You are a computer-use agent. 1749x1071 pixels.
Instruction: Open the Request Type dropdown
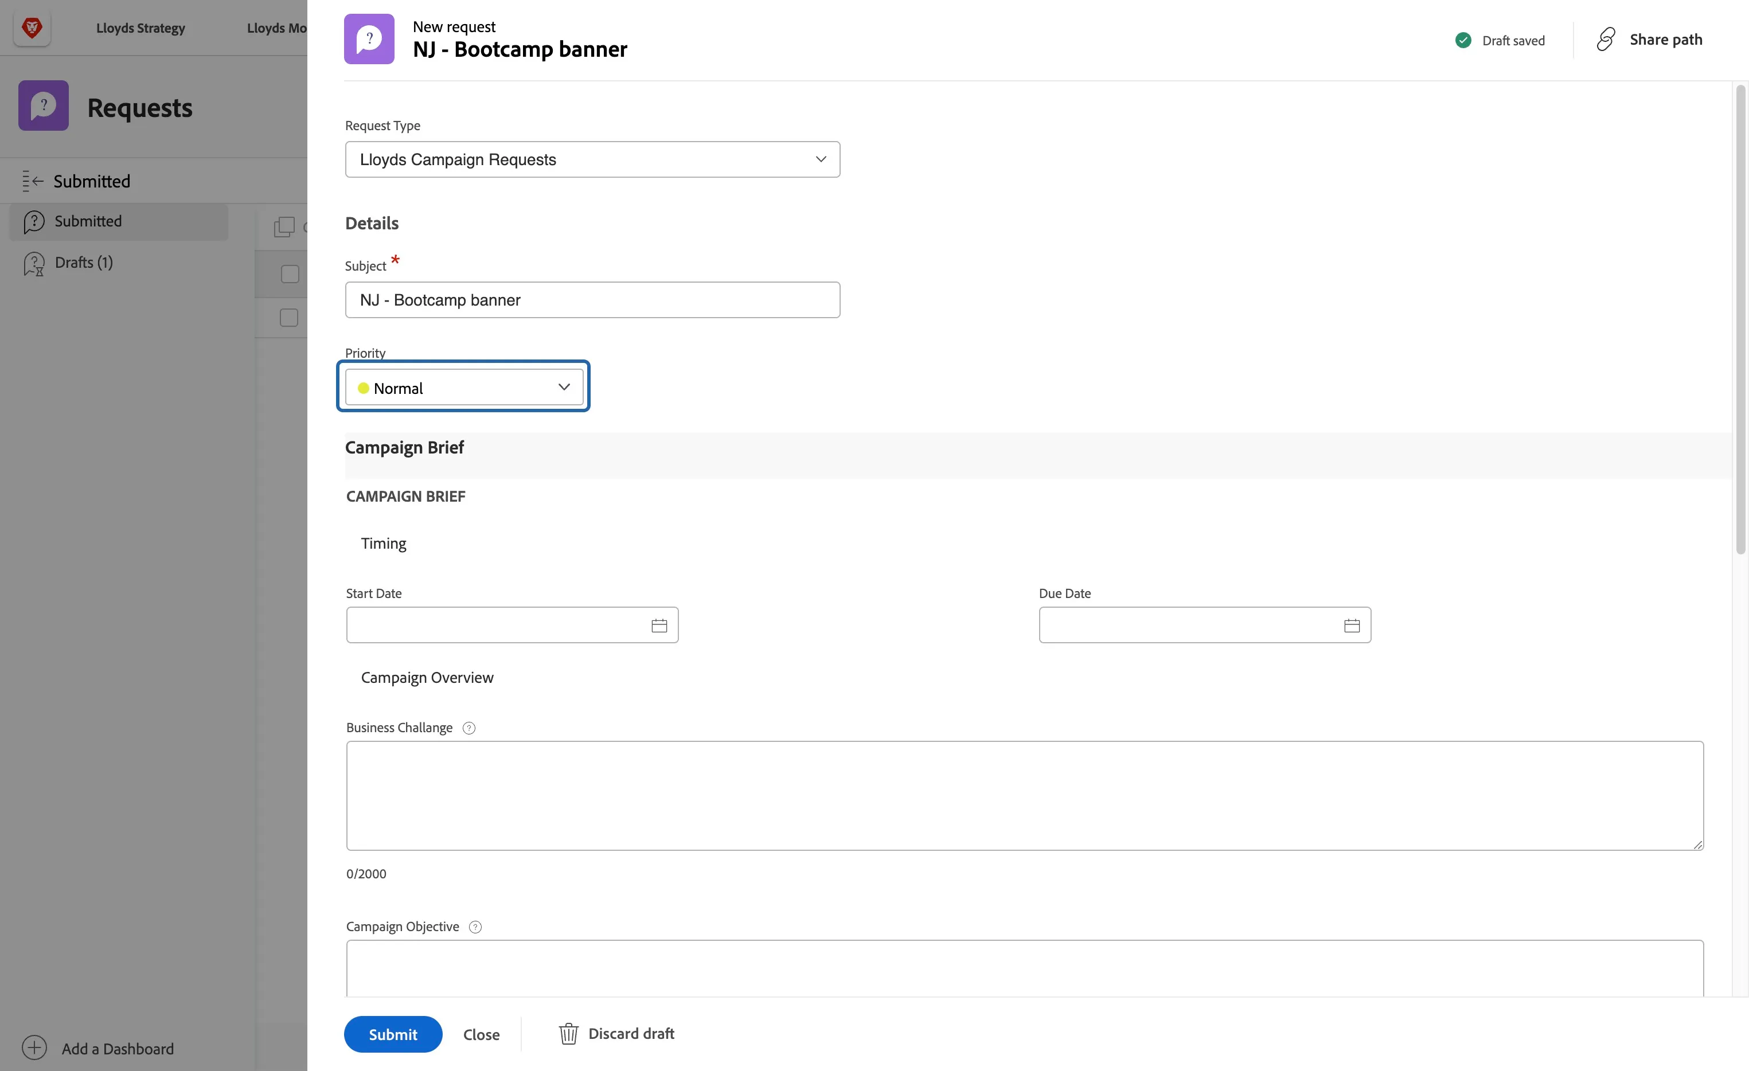pyautogui.click(x=592, y=160)
